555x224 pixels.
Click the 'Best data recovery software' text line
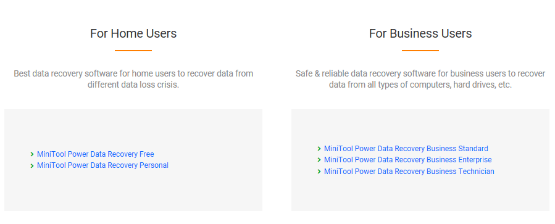pyautogui.click(x=133, y=74)
